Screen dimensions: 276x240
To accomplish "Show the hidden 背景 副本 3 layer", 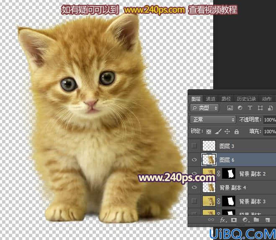I will click(194, 201).
